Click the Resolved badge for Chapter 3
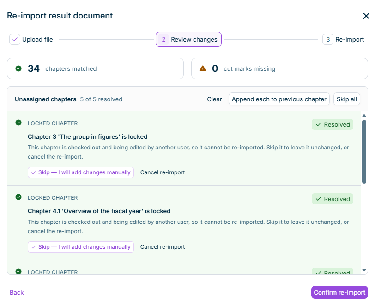 [333, 124]
